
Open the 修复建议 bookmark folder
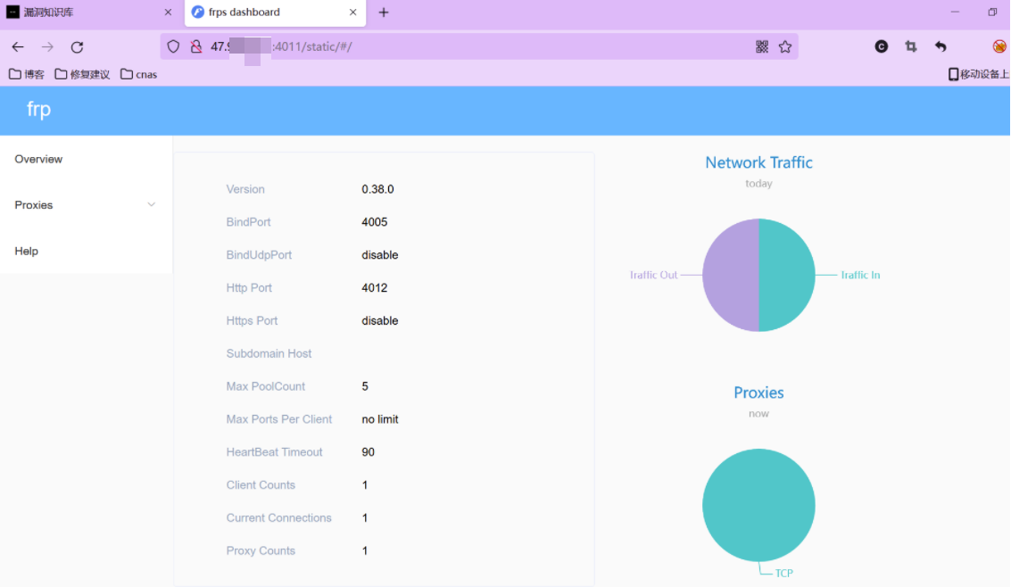tap(82, 74)
